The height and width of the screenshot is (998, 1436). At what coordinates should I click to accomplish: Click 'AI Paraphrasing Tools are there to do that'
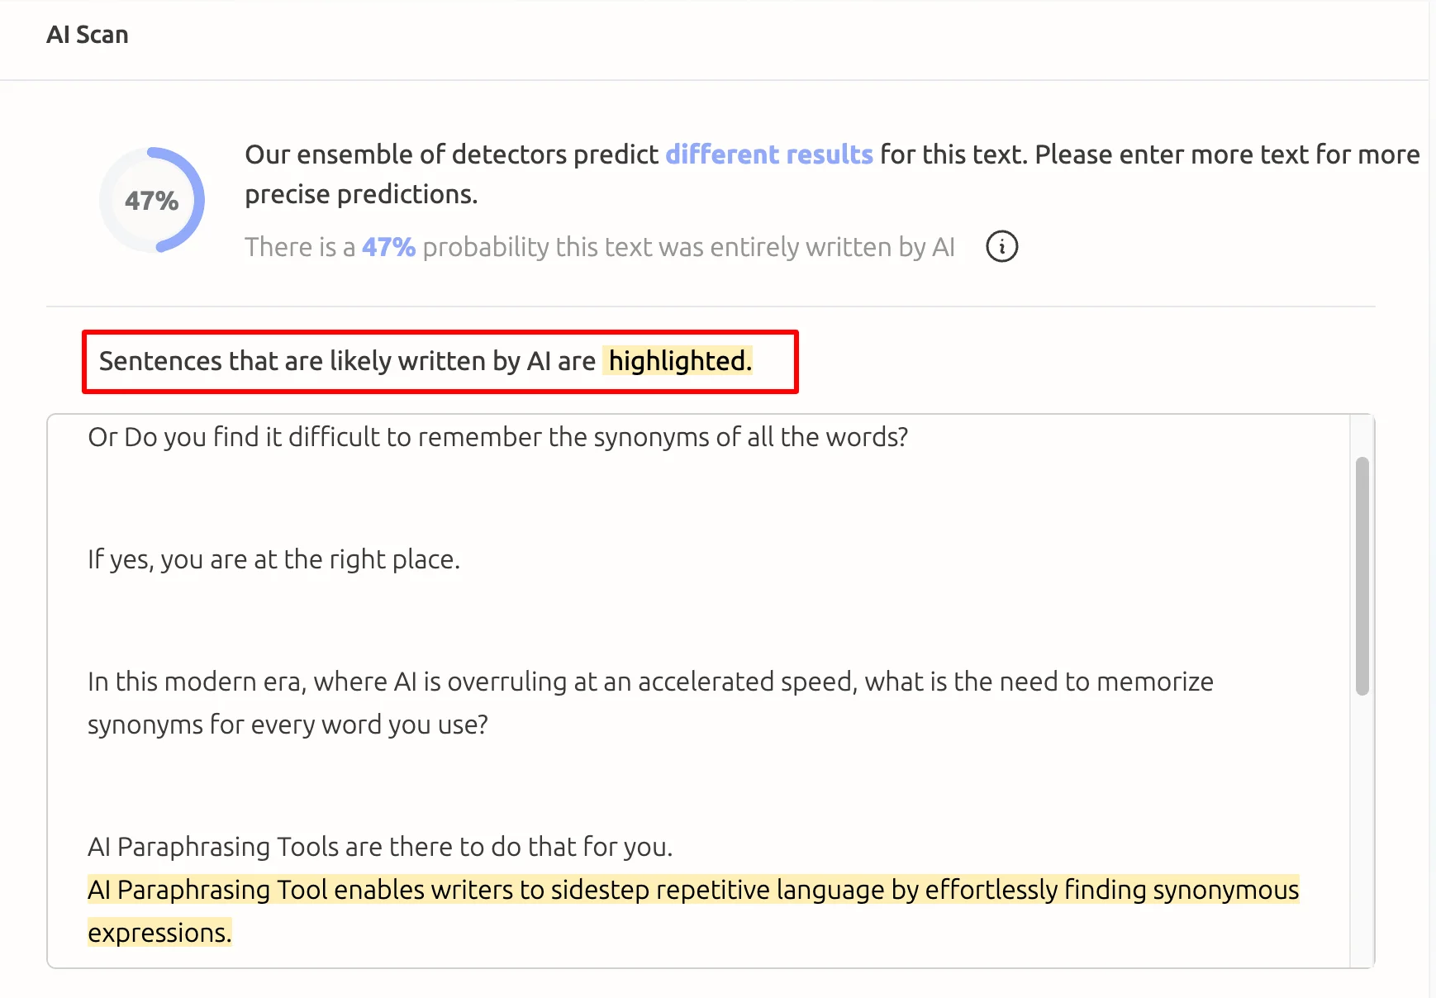(380, 846)
